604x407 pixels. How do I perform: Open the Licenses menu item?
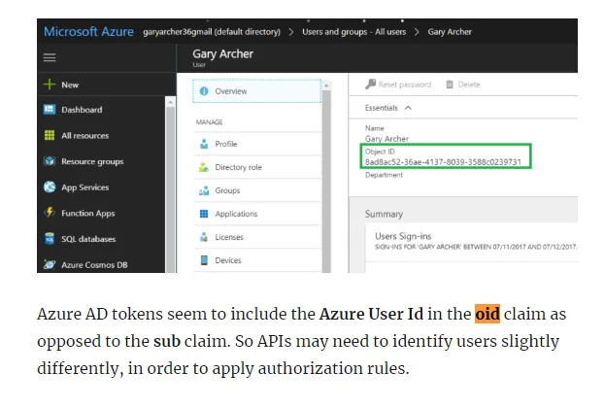(257, 237)
